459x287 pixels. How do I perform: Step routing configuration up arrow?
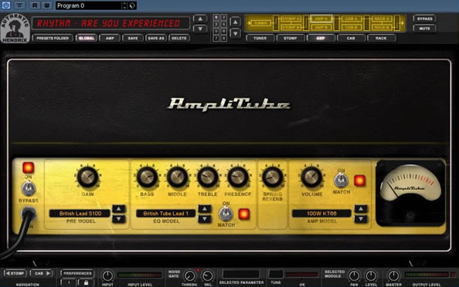[x=236, y=22]
